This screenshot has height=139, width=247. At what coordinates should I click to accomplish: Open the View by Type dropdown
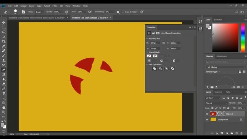click(x=213, y=72)
